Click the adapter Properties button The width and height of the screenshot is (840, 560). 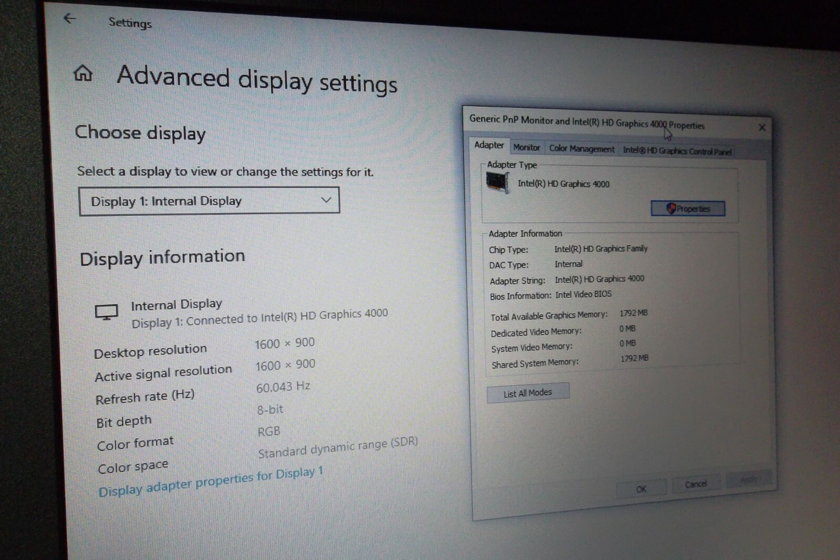pyautogui.click(x=688, y=209)
